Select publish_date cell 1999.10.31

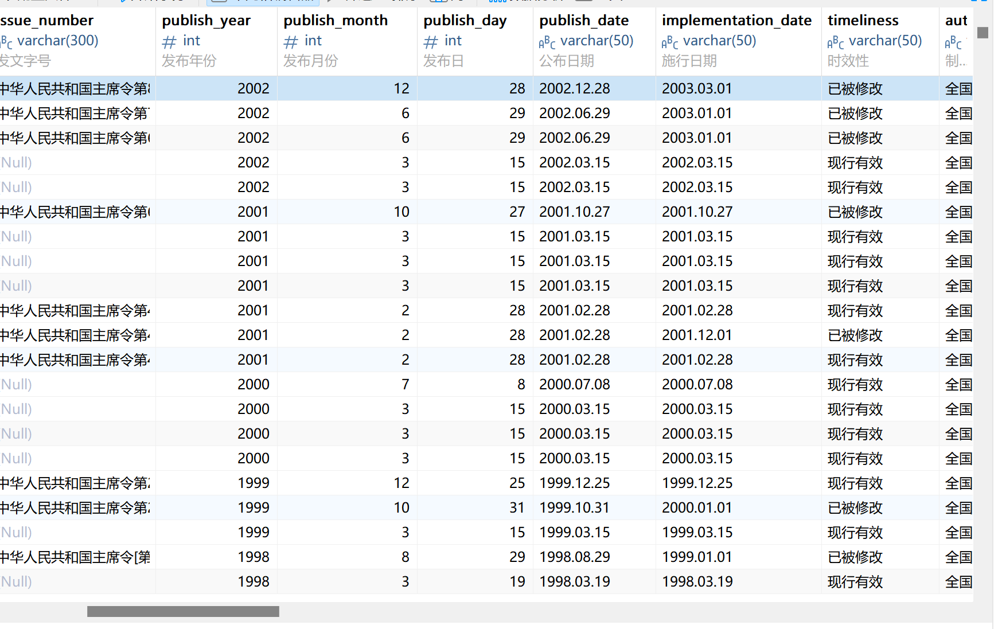pos(594,507)
